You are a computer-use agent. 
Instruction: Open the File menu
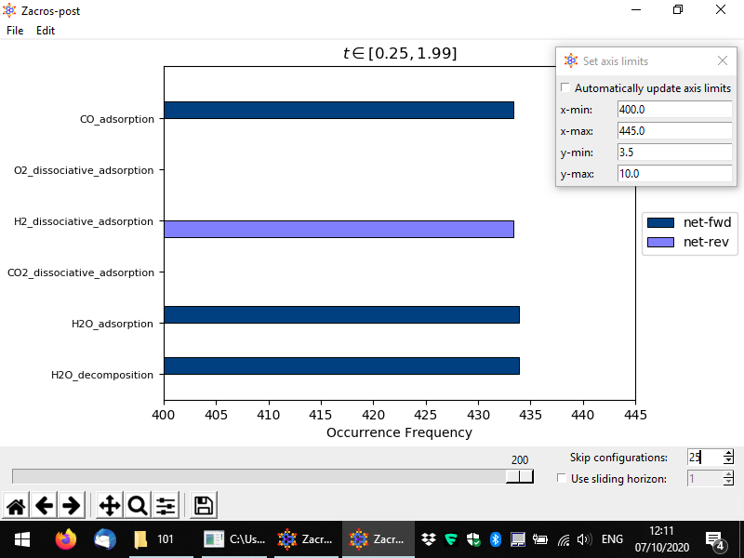[x=15, y=31]
